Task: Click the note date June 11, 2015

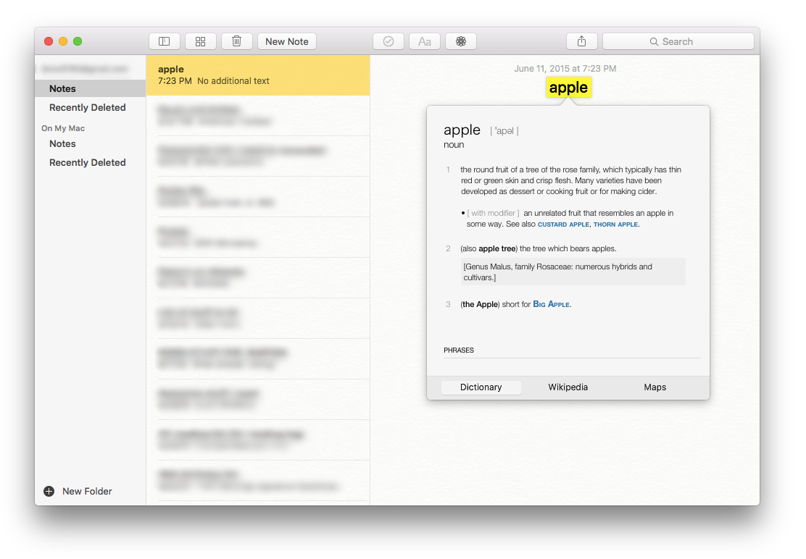Action: 565,68
